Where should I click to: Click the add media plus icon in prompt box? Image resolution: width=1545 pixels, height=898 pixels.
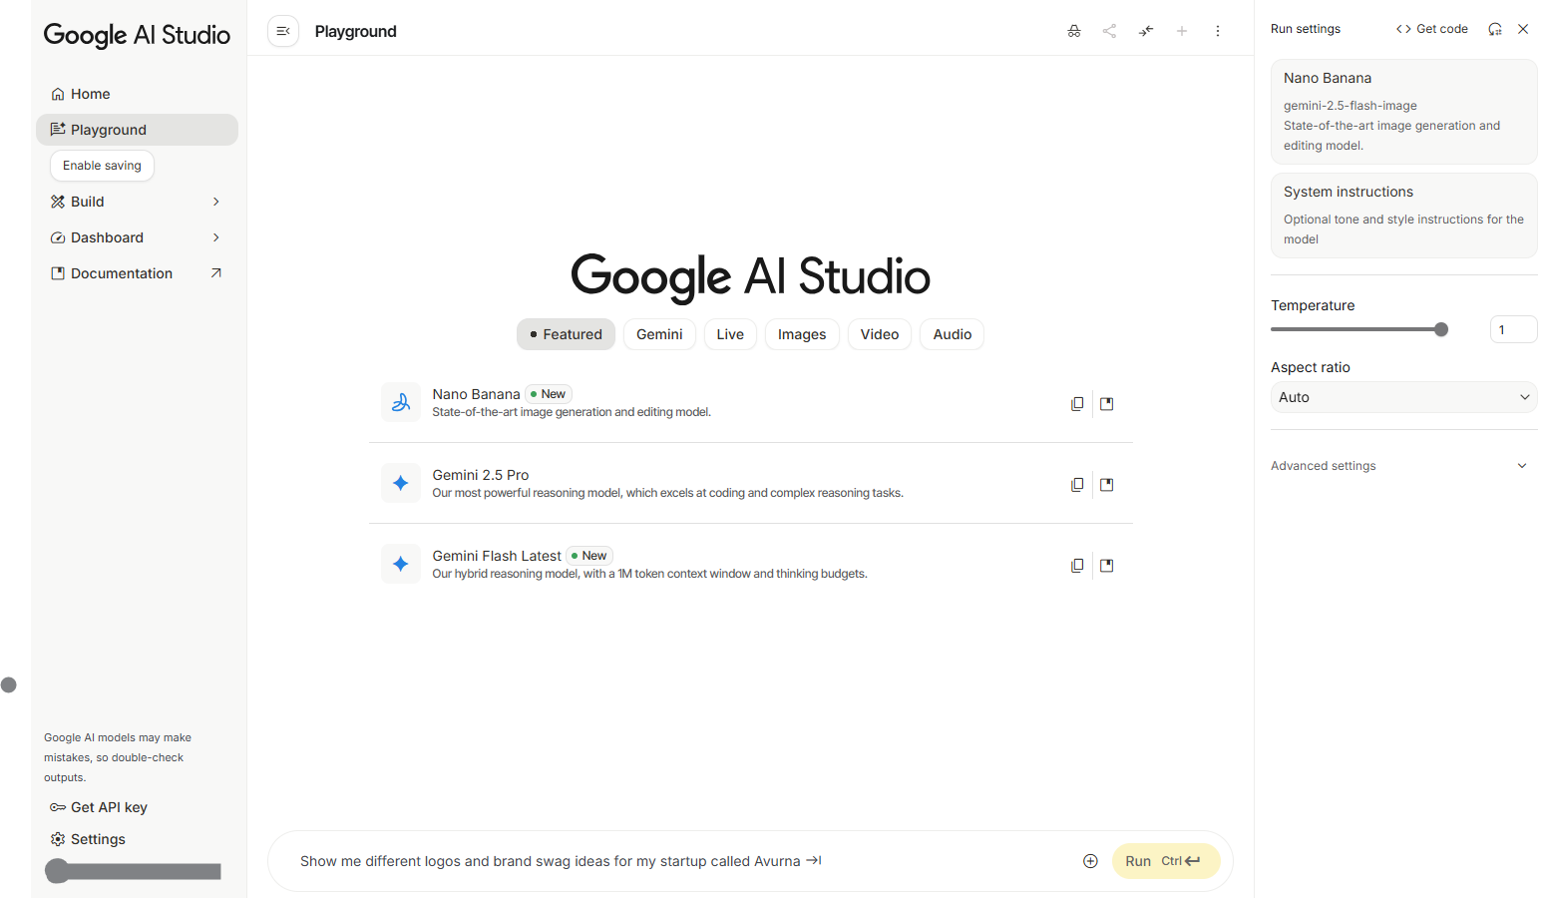point(1090,861)
